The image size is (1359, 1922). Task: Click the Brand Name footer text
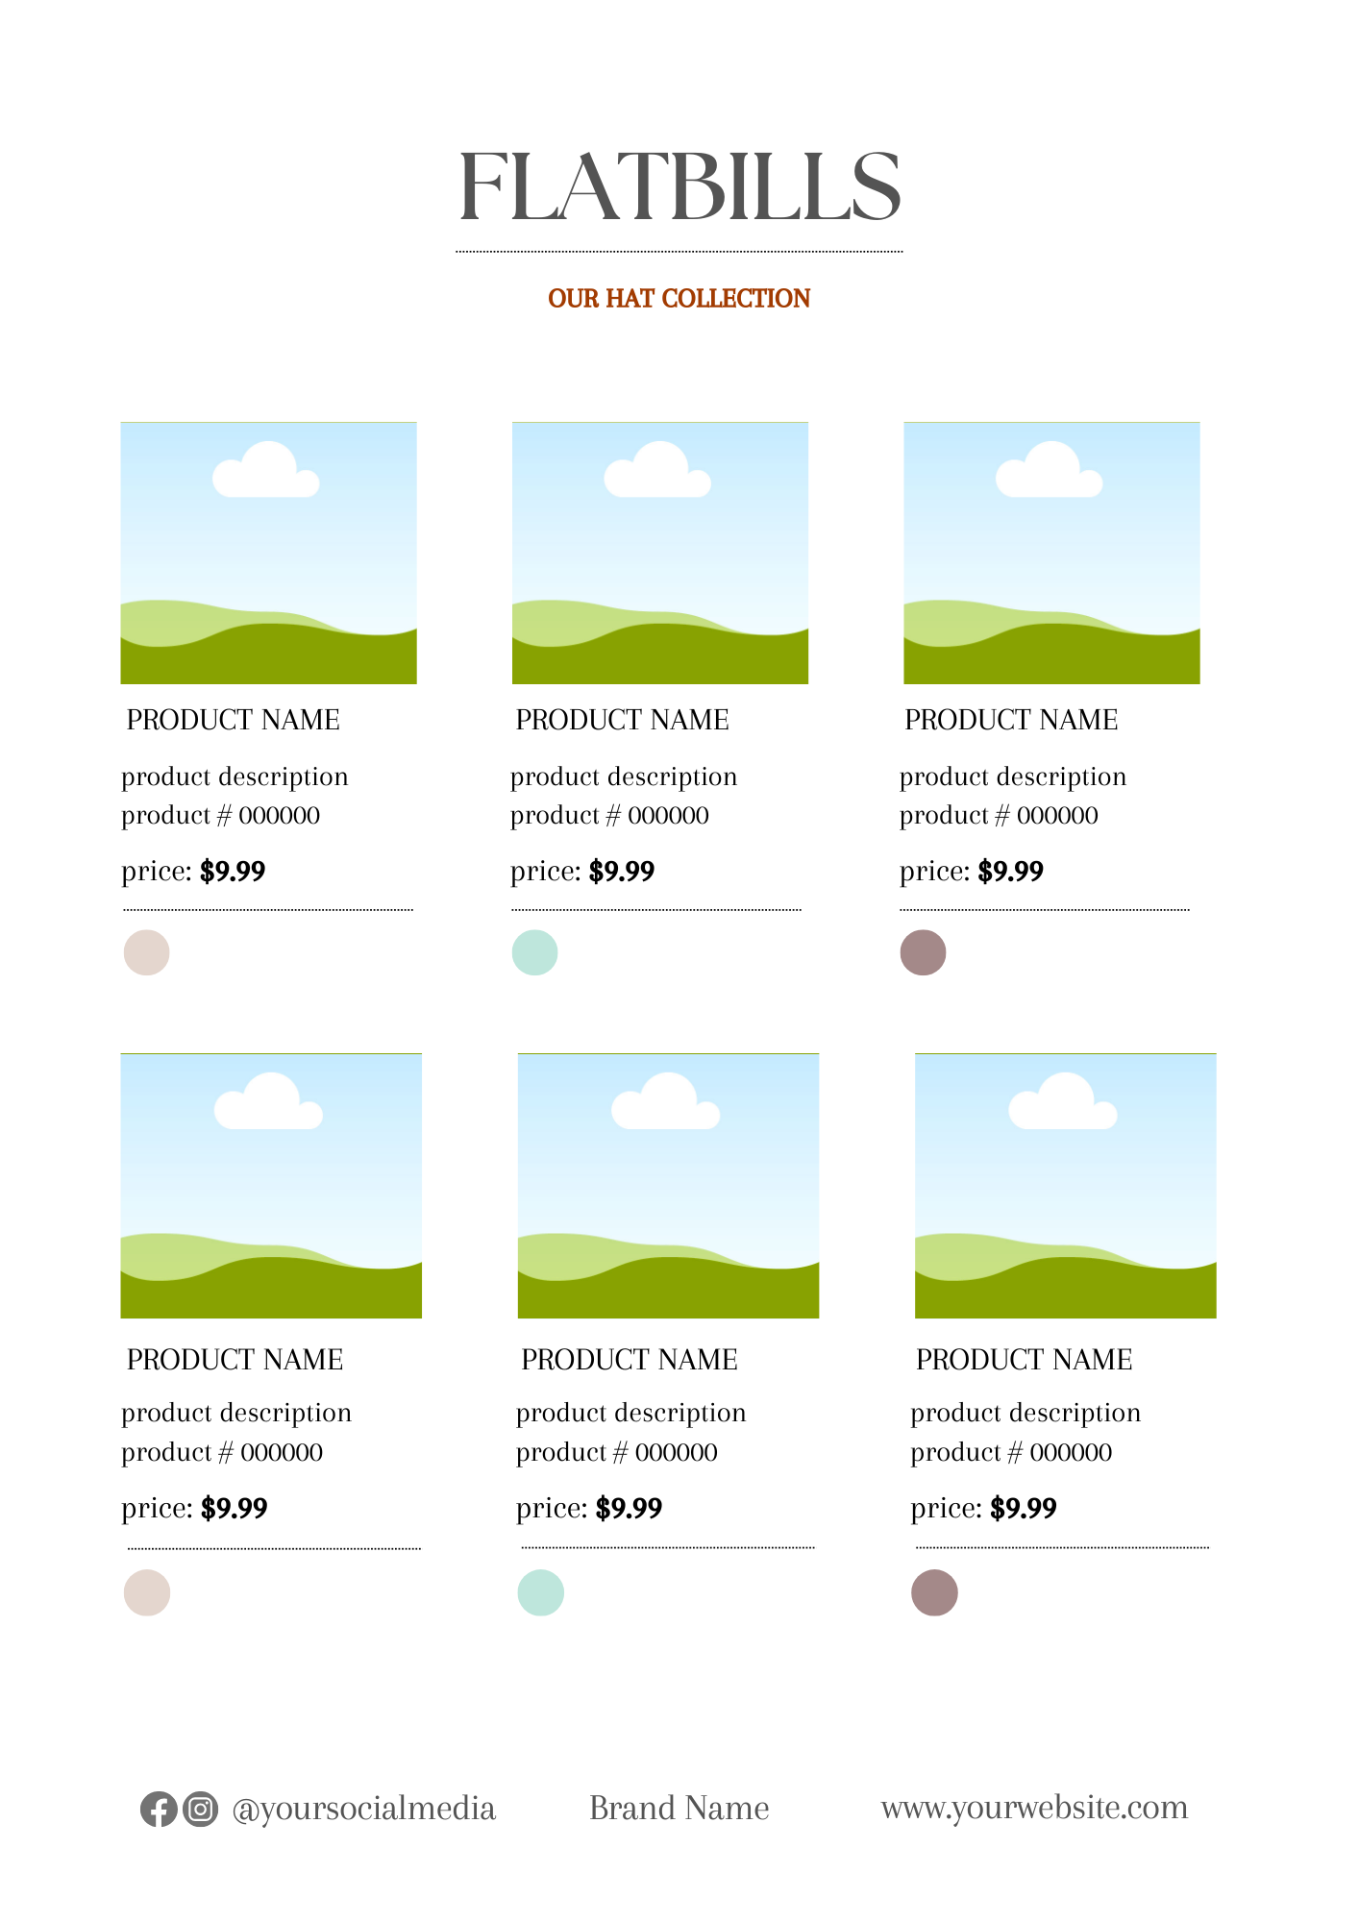679,1809
